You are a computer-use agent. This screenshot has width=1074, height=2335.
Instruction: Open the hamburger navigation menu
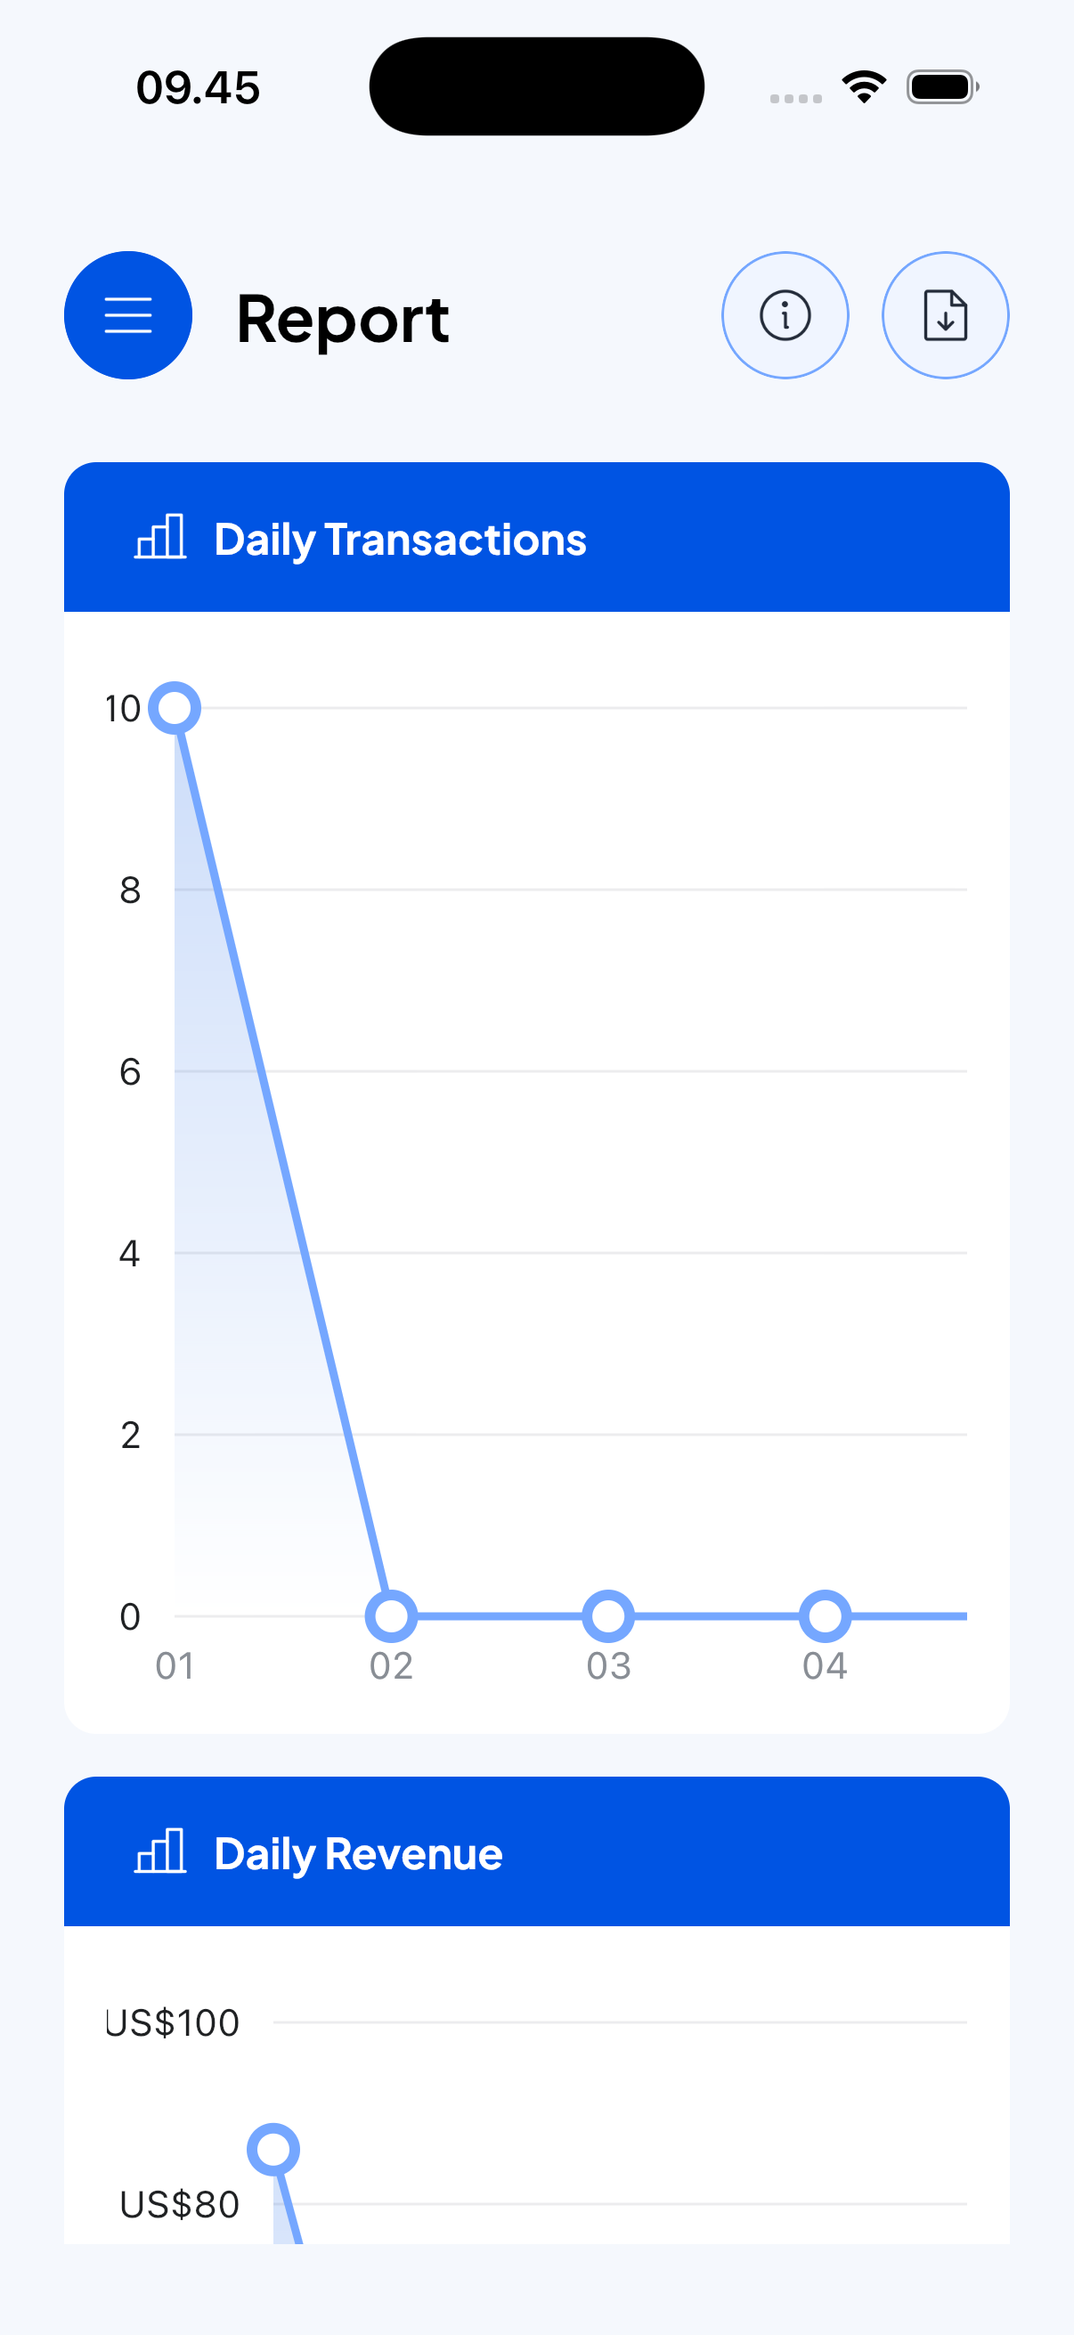[x=127, y=315]
